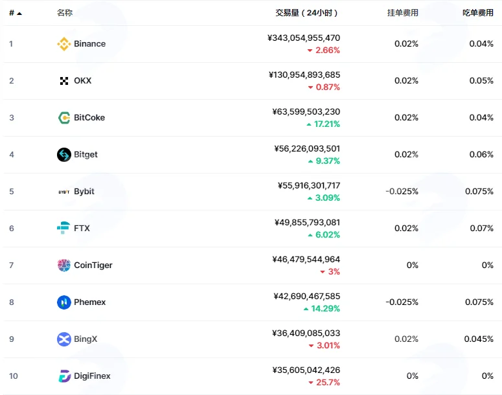Open the BitCoke logo icon
Screen dimensions: 502x395
(64, 118)
